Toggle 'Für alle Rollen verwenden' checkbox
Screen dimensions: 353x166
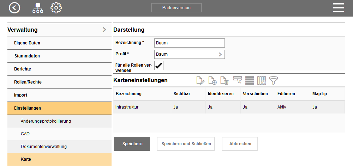click(159, 66)
